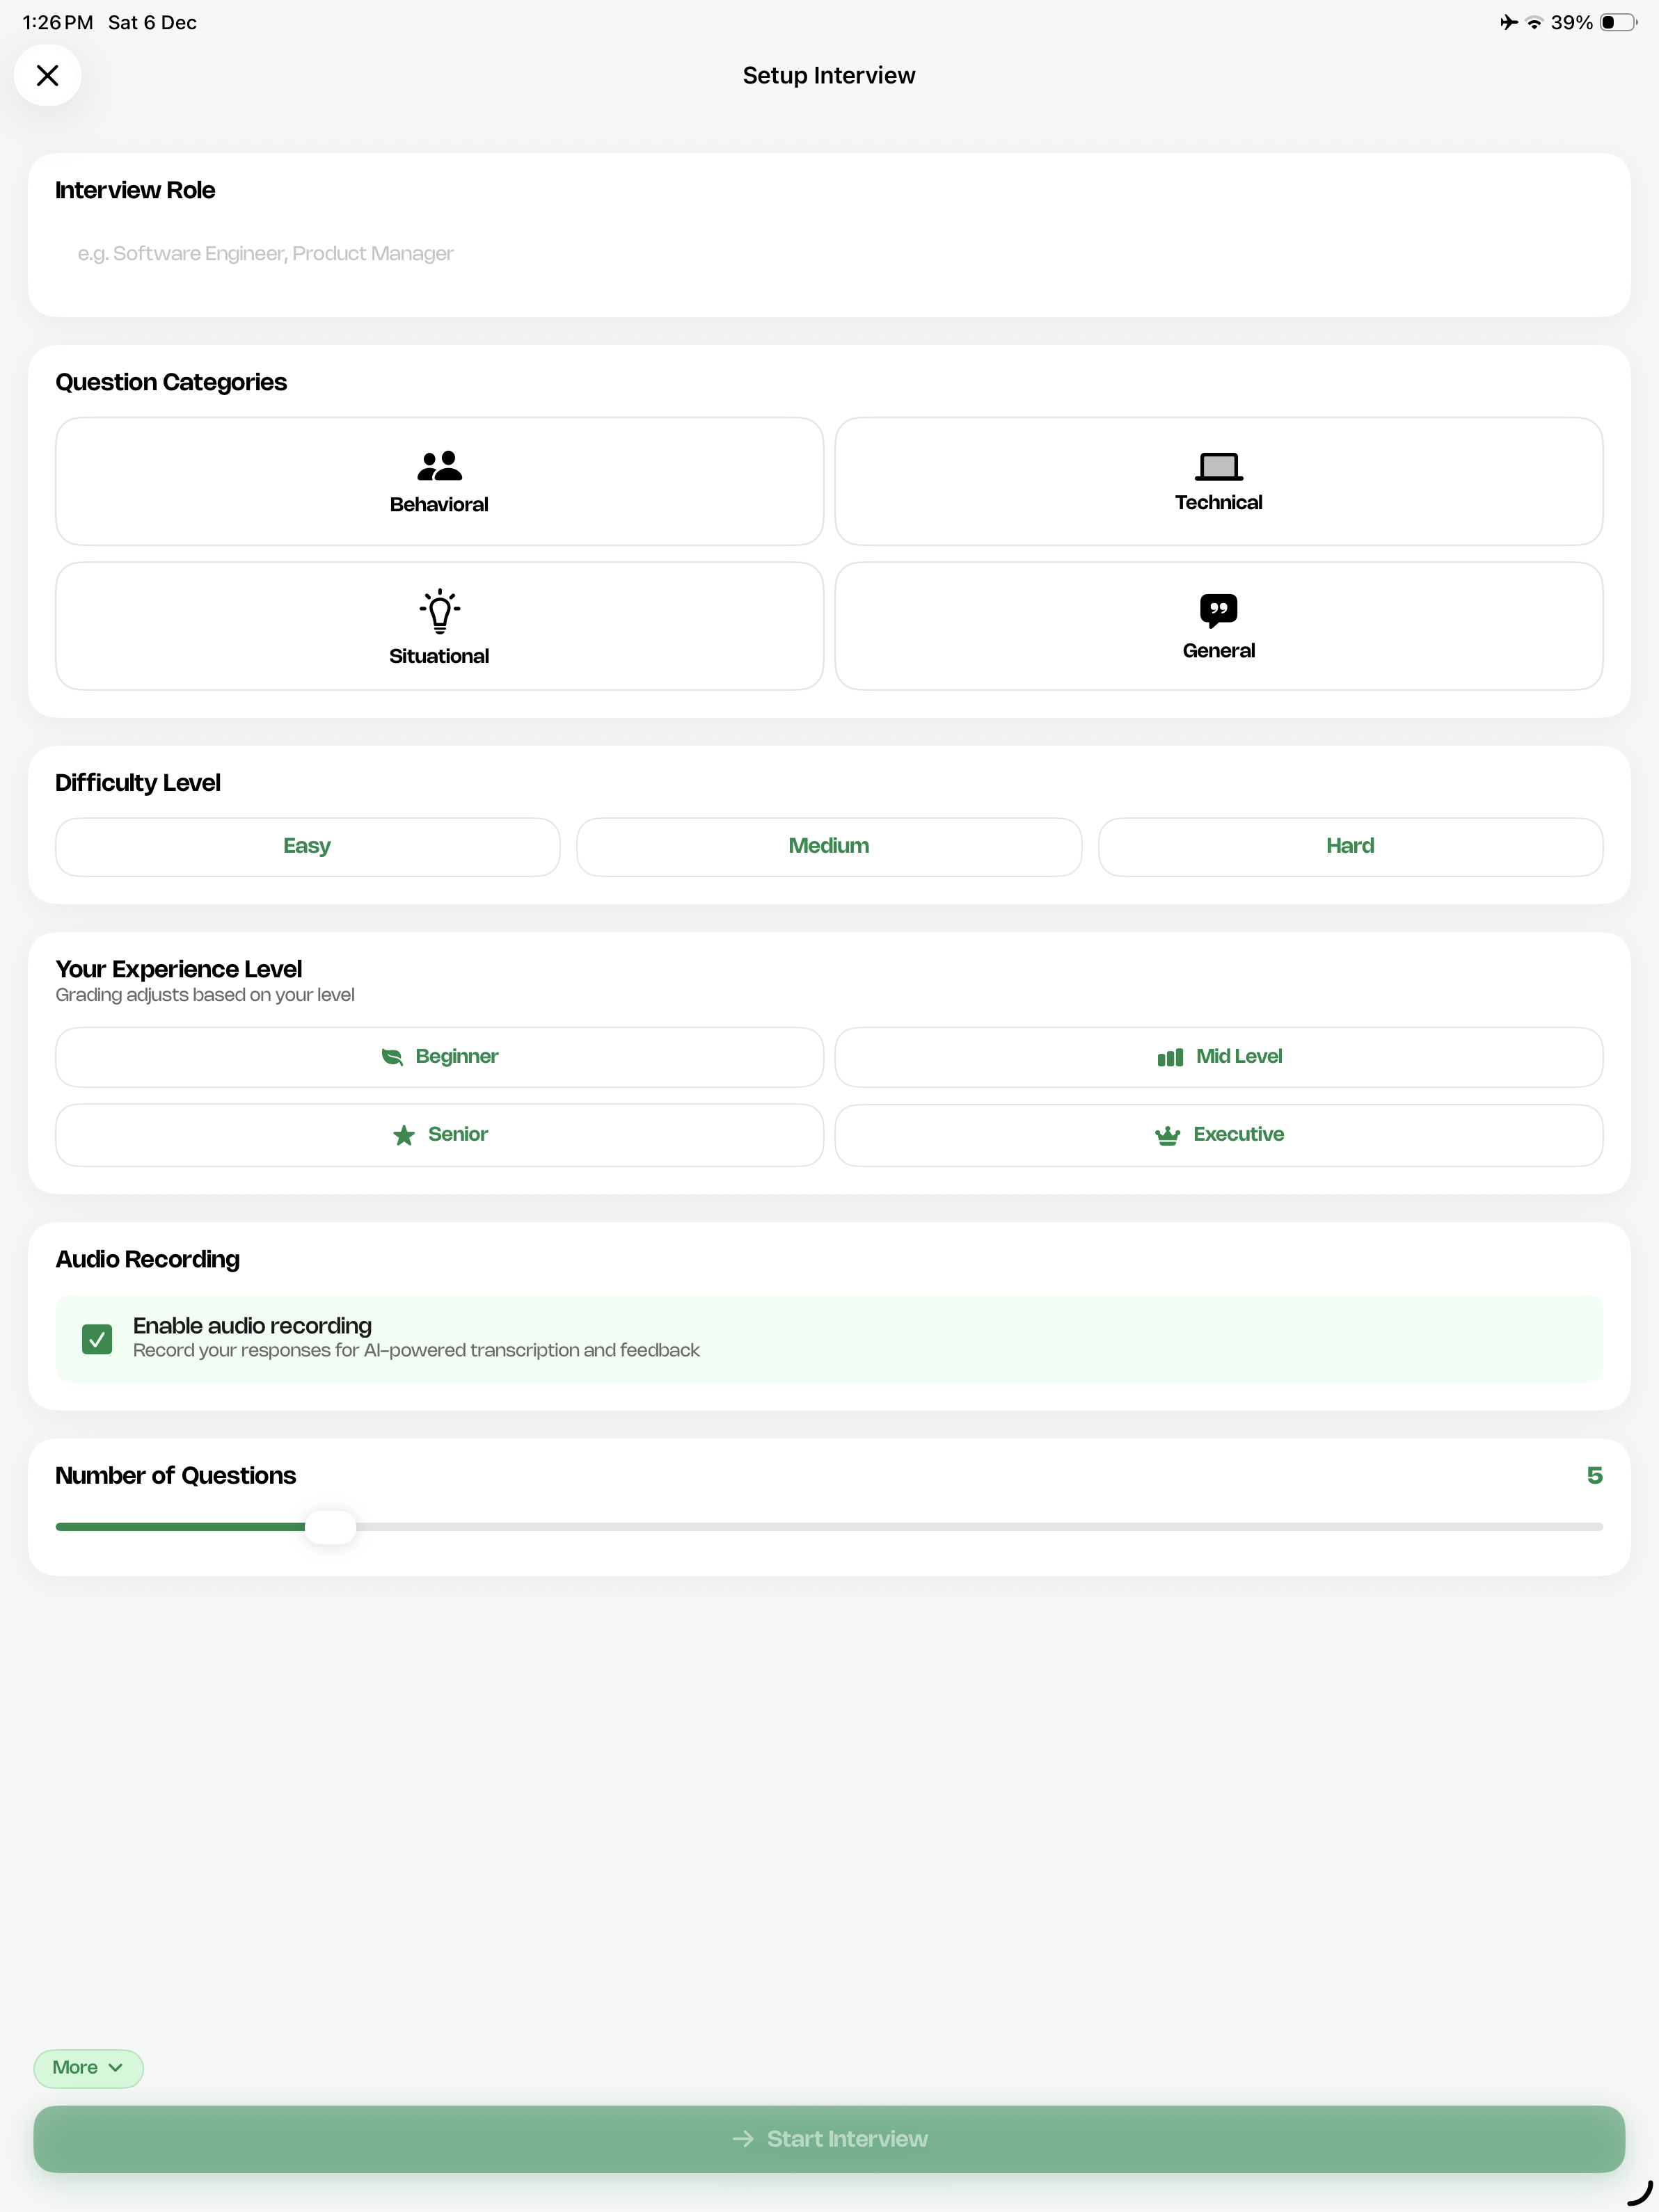Click the Mid Level bars icon
1659x2212 pixels.
pos(1170,1057)
